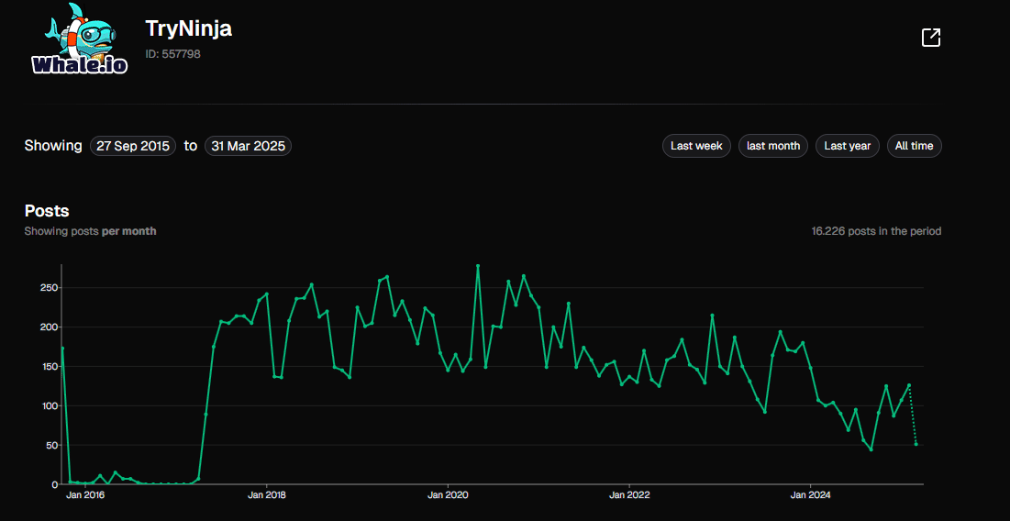
Task: Click the Jan 2018 axis label
Action: tap(266, 495)
